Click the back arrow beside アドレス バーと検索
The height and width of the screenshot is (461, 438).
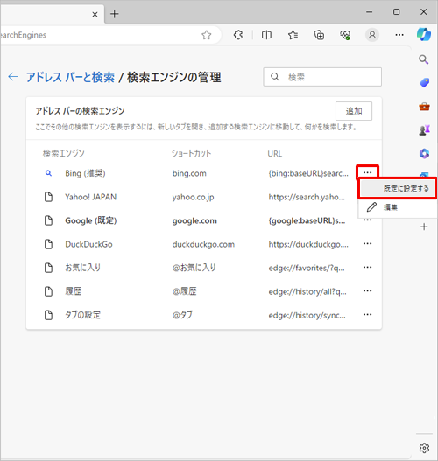pos(13,77)
